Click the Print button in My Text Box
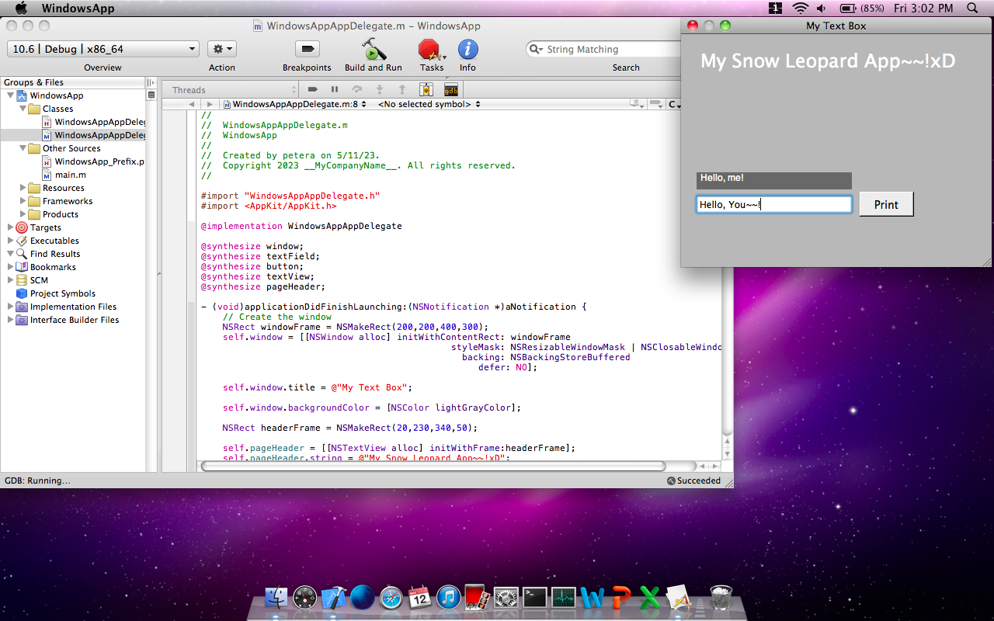 pyautogui.click(x=886, y=204)
